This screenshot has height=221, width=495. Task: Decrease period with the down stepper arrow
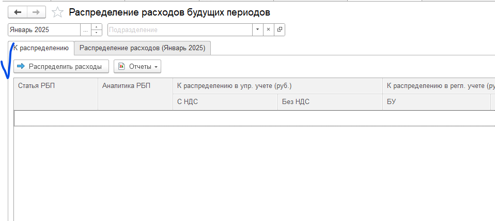[97, 33]
